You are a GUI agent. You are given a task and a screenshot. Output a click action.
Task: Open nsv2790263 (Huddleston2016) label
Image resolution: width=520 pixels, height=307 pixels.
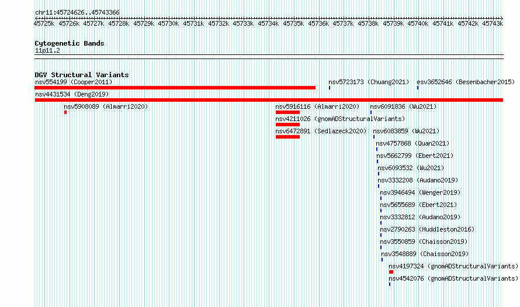point(427,229)
